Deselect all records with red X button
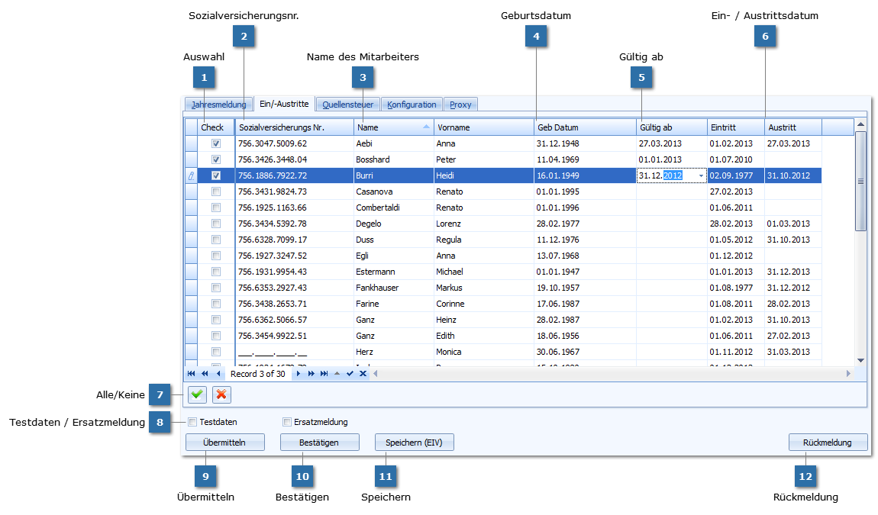 (x=221, y=394)
